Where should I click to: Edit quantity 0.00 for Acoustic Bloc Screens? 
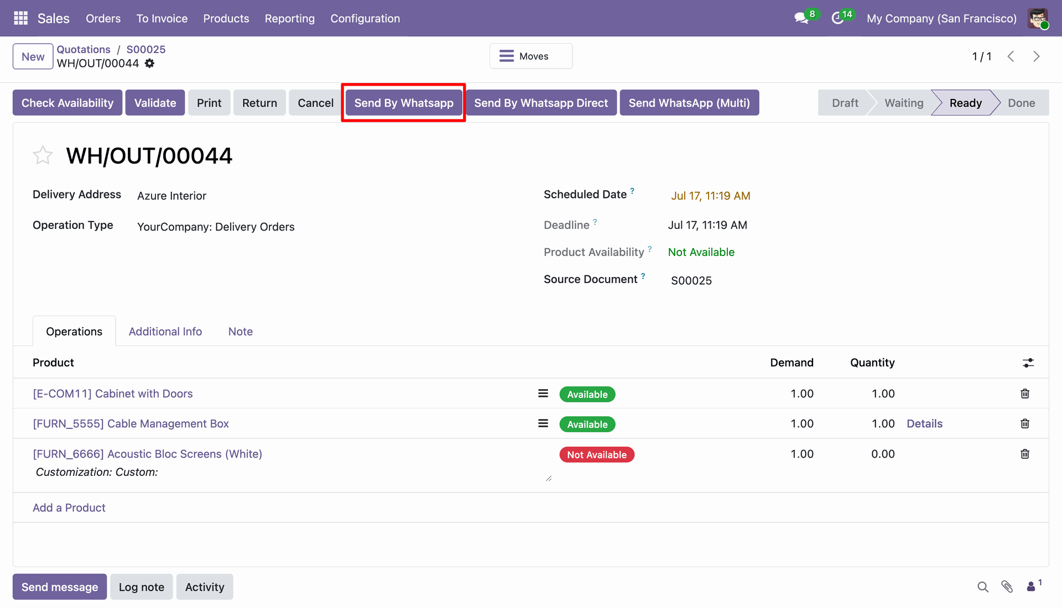click(883, 454)
